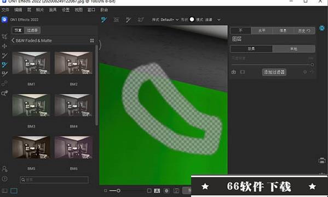The width and height of the screenshot is (328, 197).
Task: Select the Move/Transform tool
Action: tap(4, 46)
